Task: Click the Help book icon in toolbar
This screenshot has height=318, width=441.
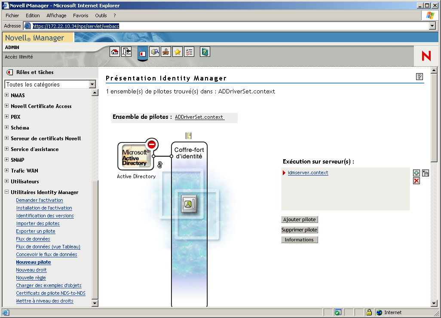Action: 205,52
